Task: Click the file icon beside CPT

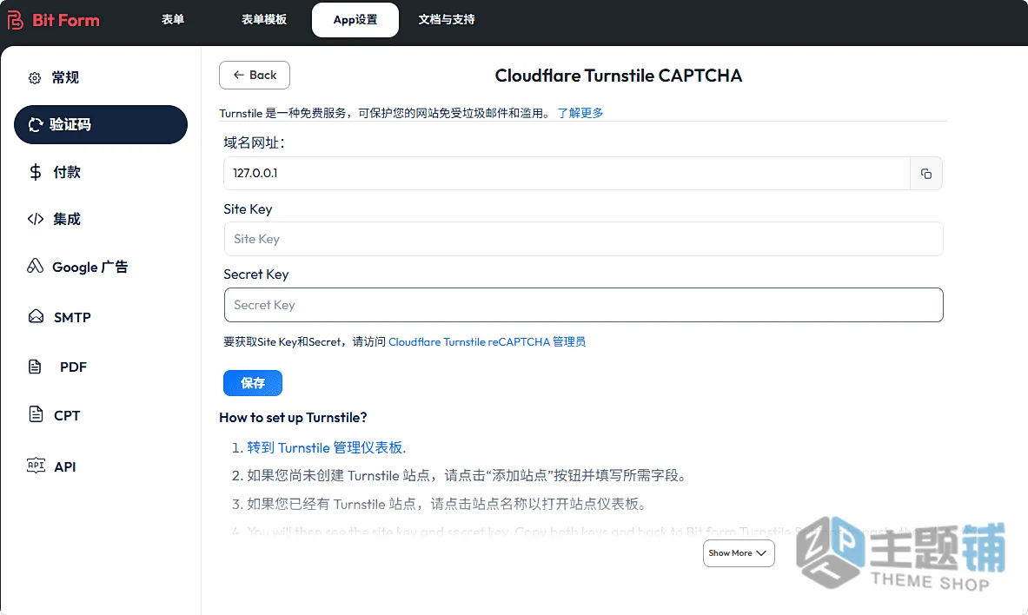Action: click(36, 413)
